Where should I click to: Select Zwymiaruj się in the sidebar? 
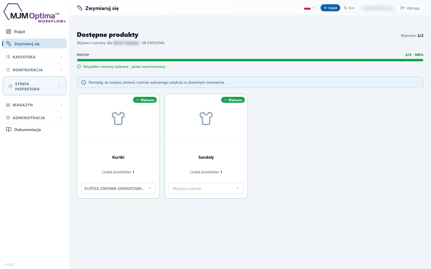[34, 44]
